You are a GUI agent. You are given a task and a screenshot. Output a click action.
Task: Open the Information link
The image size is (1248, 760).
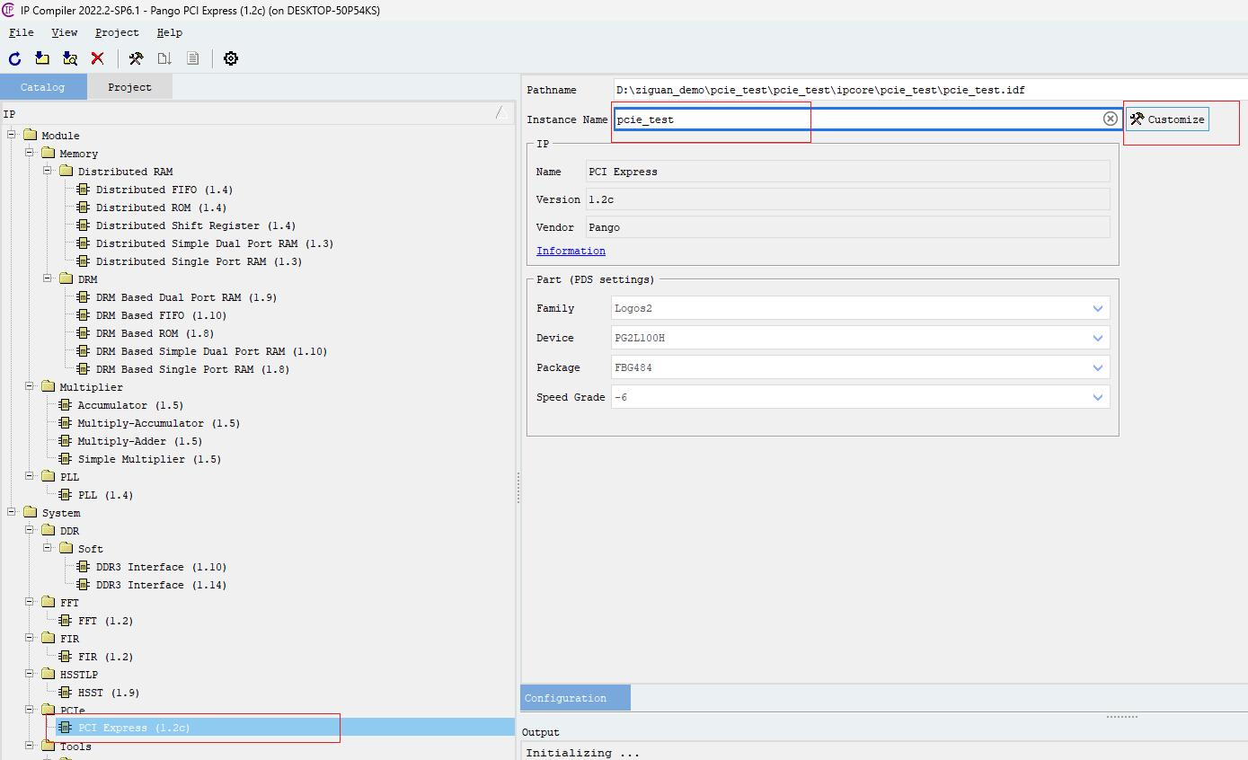(x=571, y=251)
